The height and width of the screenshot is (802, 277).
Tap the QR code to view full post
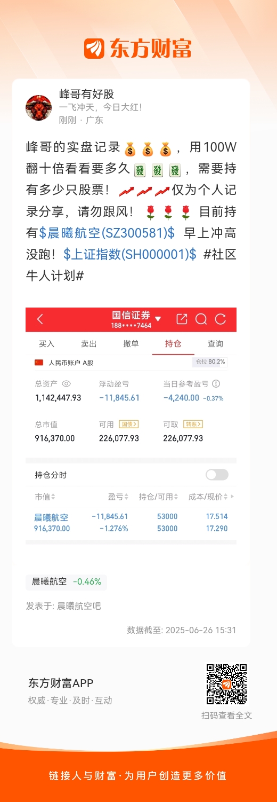point(227,685)
